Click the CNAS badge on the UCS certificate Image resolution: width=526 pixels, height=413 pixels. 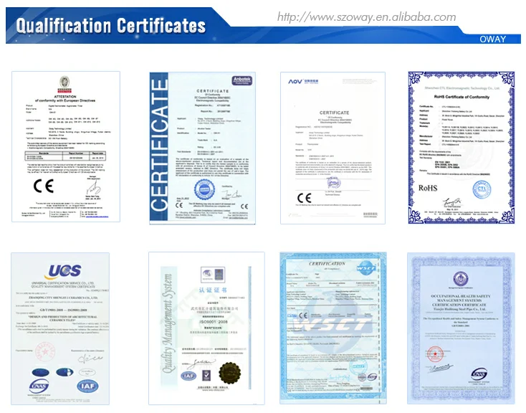(x=39, y=386)
